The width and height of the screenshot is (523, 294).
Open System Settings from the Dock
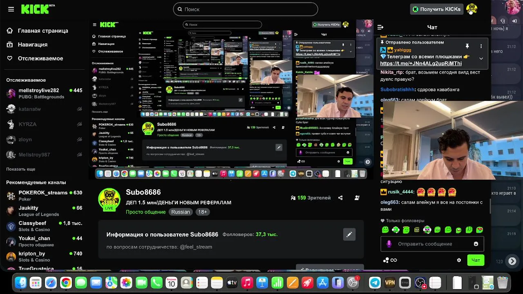click(353, 283)
